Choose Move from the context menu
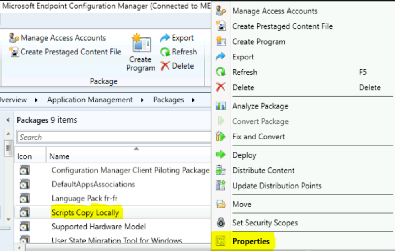The image size is (395, 251). coord(303,205)
